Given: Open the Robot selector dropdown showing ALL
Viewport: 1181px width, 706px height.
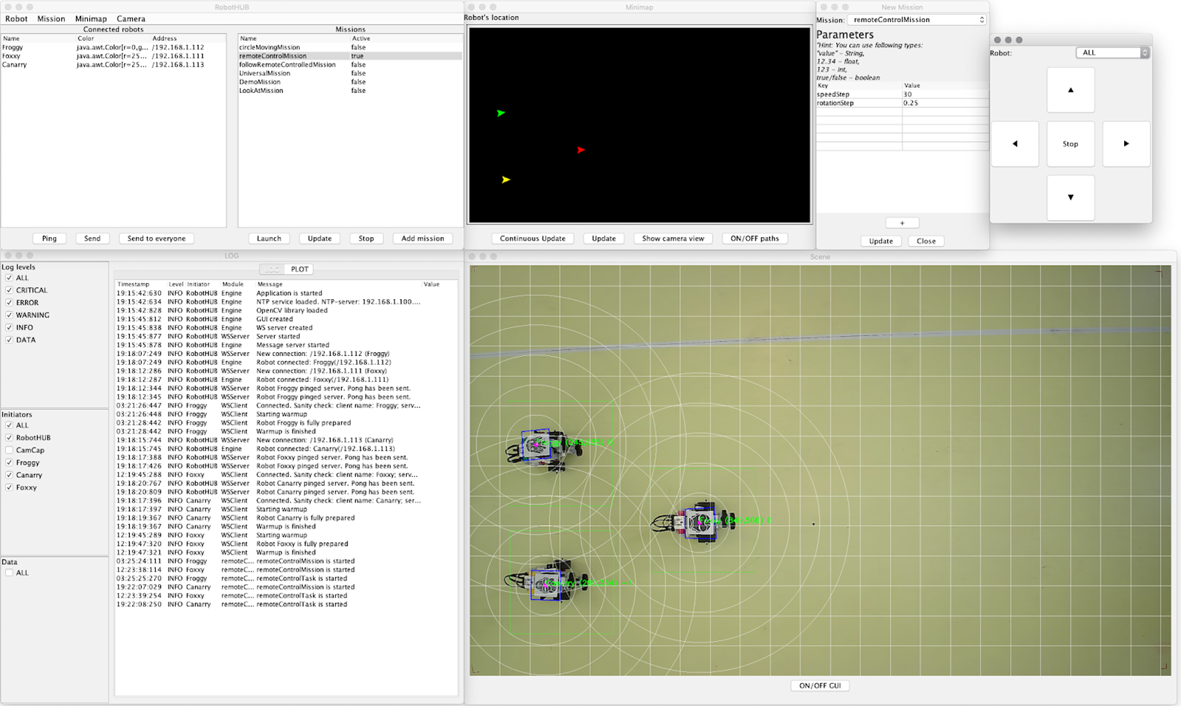Looking at the screenshot, I should click(1112, 52).
